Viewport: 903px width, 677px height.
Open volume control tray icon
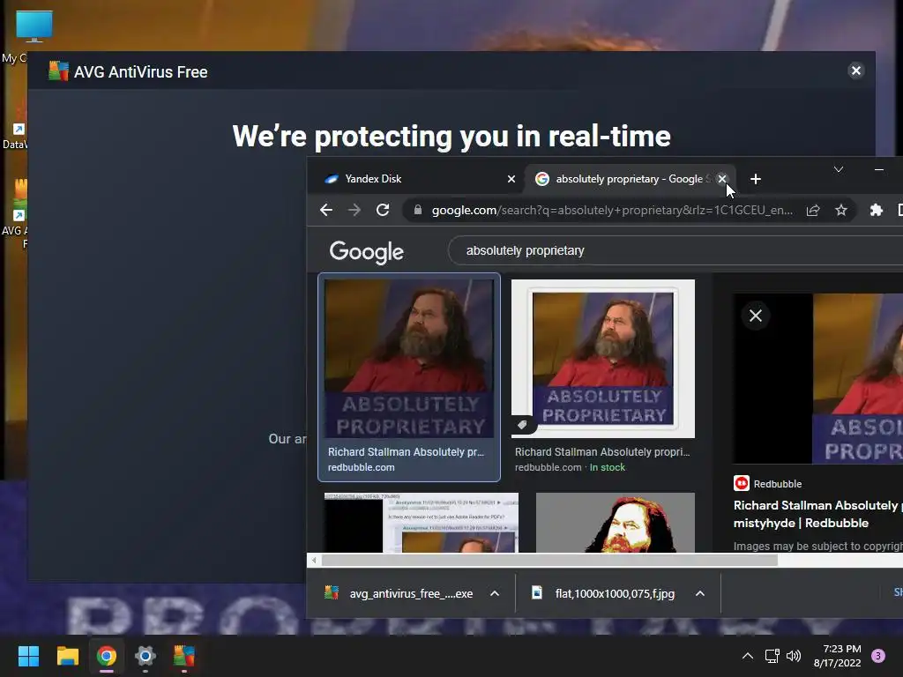click(x=794, y=656)
